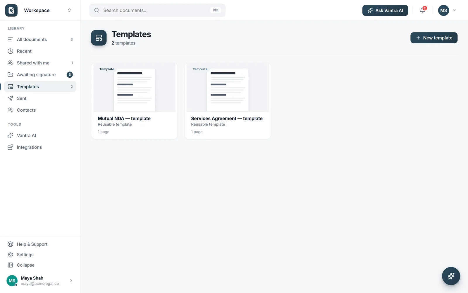Click the floating AI assistant button
This screenshot has width=468, height=293.
click(x=451, y=276)
